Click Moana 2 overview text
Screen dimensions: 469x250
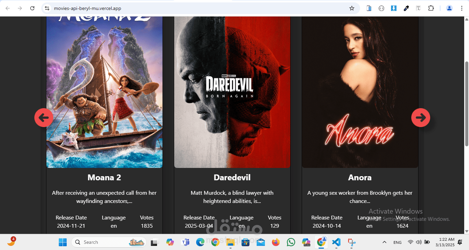(104, 197)
